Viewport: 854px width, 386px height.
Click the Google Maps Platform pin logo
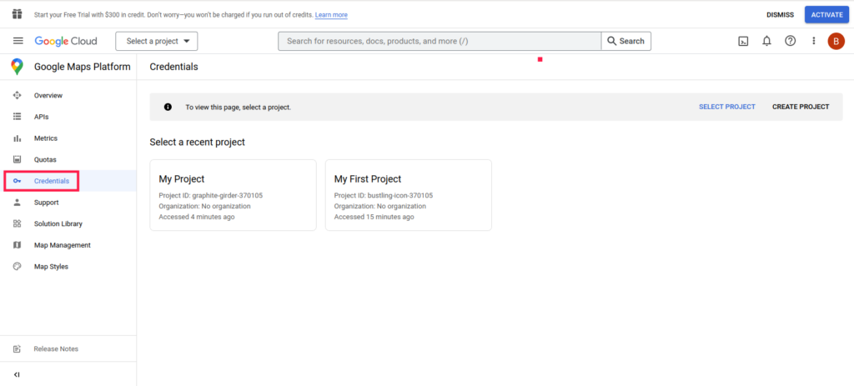point(18,67)
